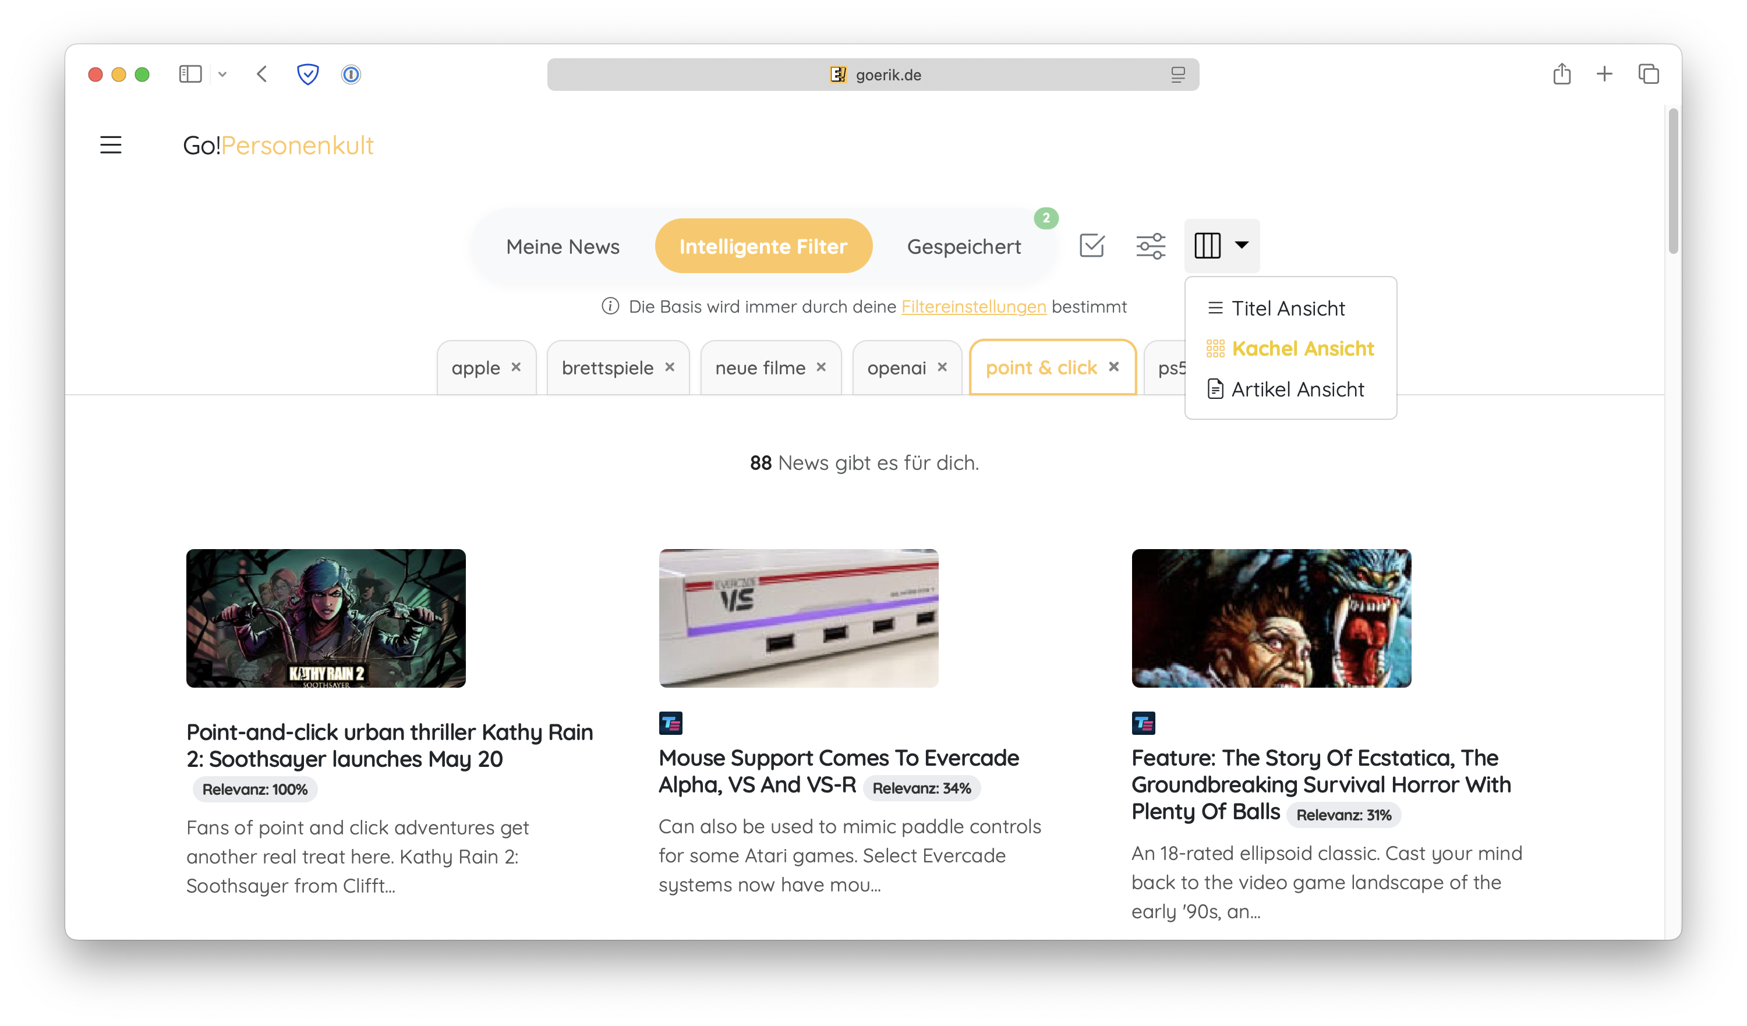This screenshot has height=1026, width=1747.
Task: Select the openai filter tag
Action: [x=896, y=367]
